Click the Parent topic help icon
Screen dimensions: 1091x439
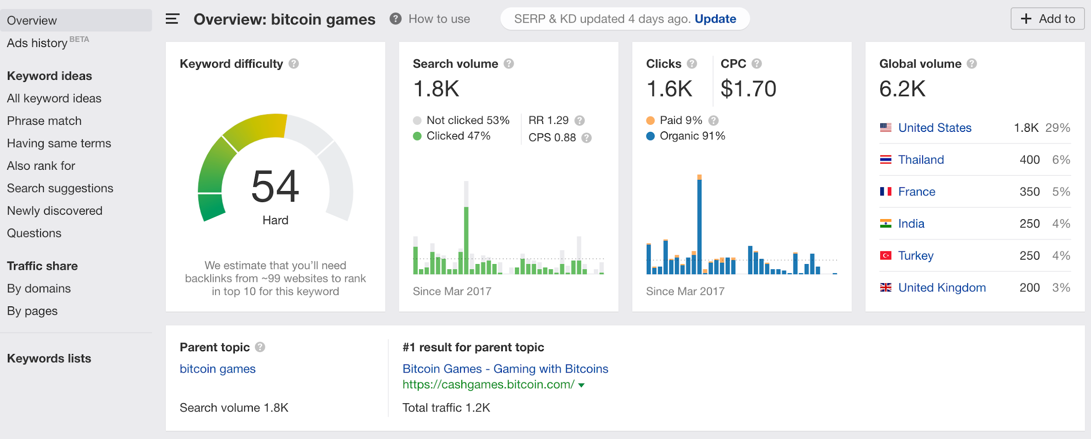coord(260,347)
